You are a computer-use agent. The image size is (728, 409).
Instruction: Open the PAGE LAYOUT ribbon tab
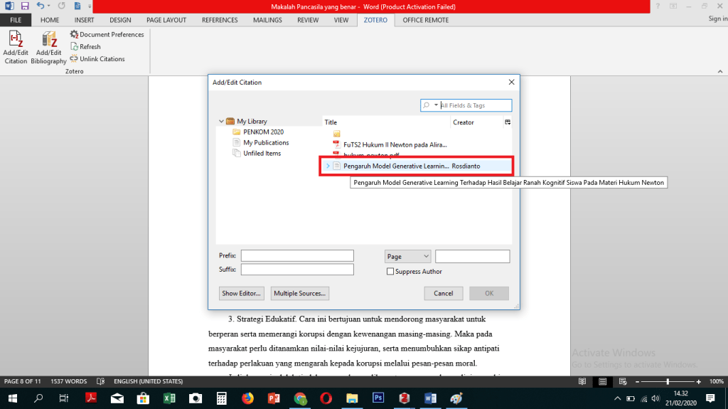click(x=166, y=21)
